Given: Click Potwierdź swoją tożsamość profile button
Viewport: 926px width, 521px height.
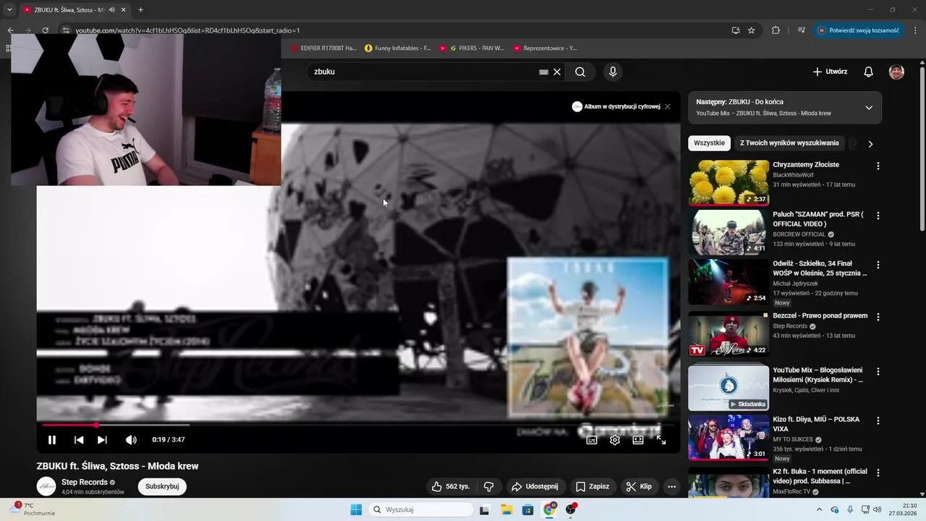Looking at the screenshot, I should click(859, 30).
